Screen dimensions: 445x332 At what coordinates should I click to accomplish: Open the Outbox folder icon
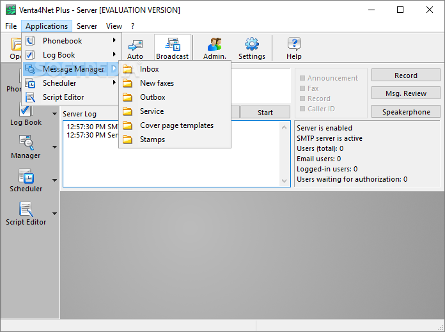[x=127, y=97]
